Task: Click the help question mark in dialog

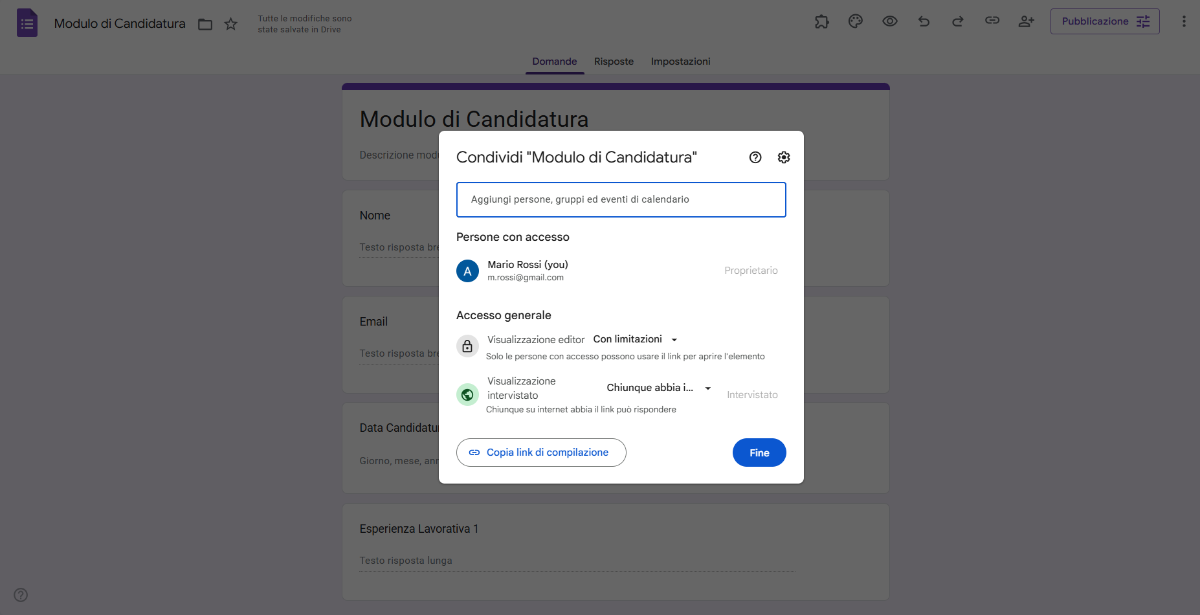Action: 755,157
